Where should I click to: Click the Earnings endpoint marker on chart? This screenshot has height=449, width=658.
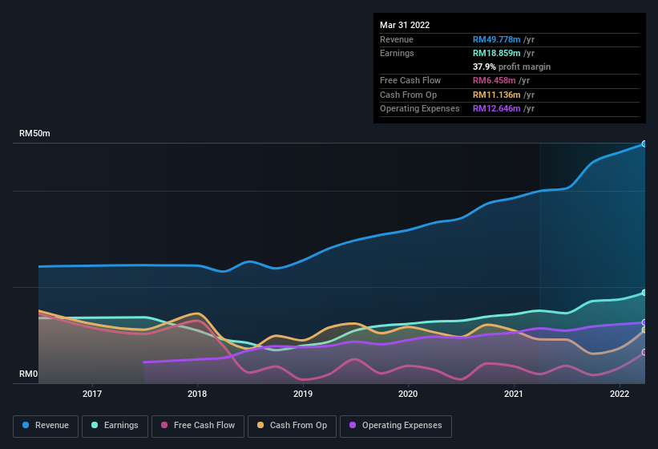644,293
